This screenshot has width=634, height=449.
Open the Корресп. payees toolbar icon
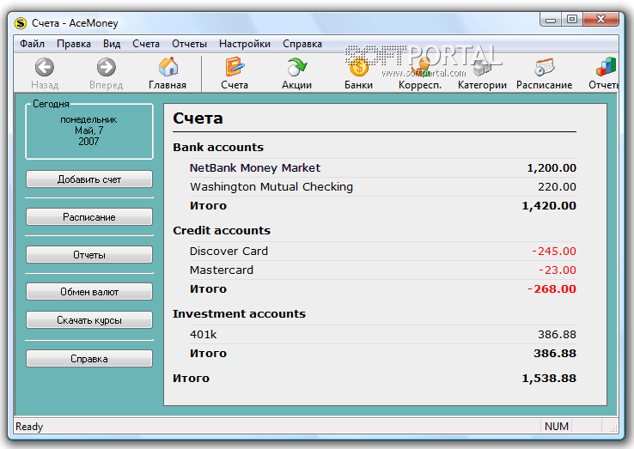pyautogui.click(x=420, y=67)
